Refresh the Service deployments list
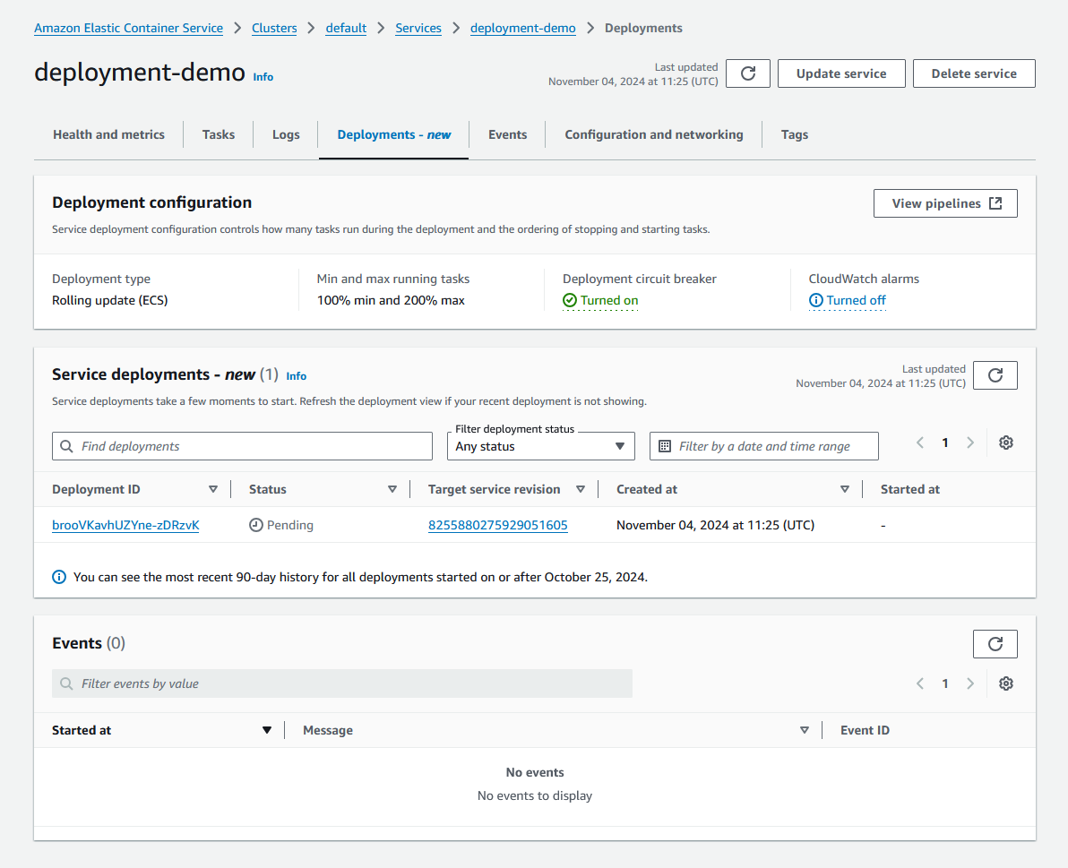The image size is (1068, 868). pos(995,375)
